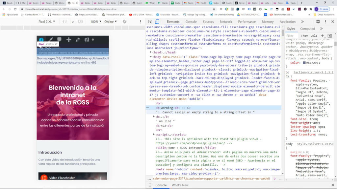Viewport: 337px width, 189px height.
Task: Open the Pixel 2 XL device dropdown
Action: 47,22
